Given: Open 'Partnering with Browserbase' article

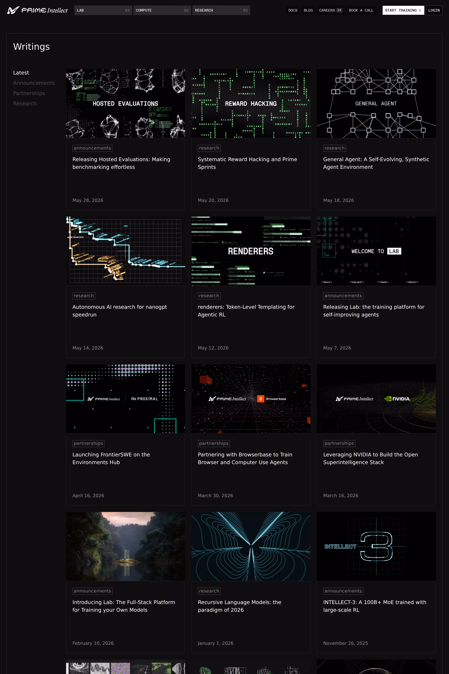Looking at the screenshot, I should (245, 458).
